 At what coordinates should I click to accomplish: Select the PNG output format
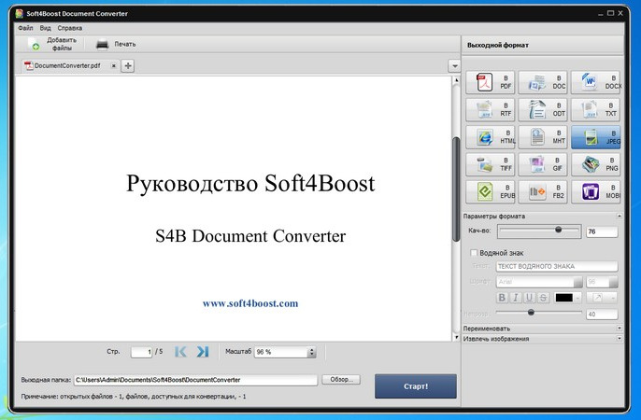pos(595,164)
